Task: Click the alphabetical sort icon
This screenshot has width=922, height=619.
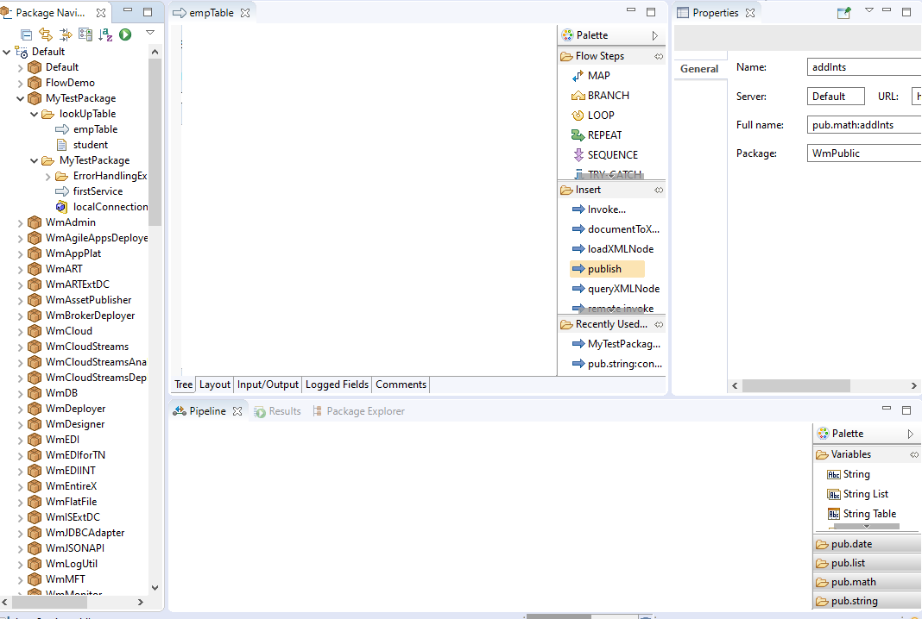Action: [x=105, y=34]
